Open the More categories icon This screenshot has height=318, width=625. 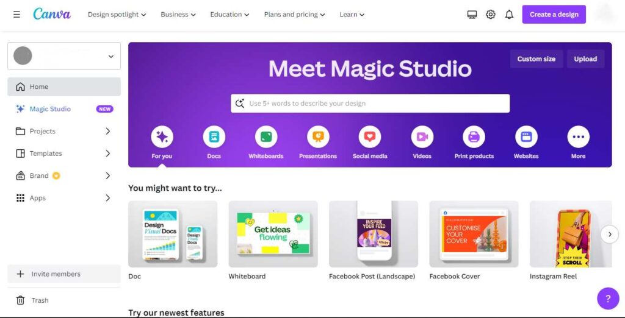[x=579, y=137]
